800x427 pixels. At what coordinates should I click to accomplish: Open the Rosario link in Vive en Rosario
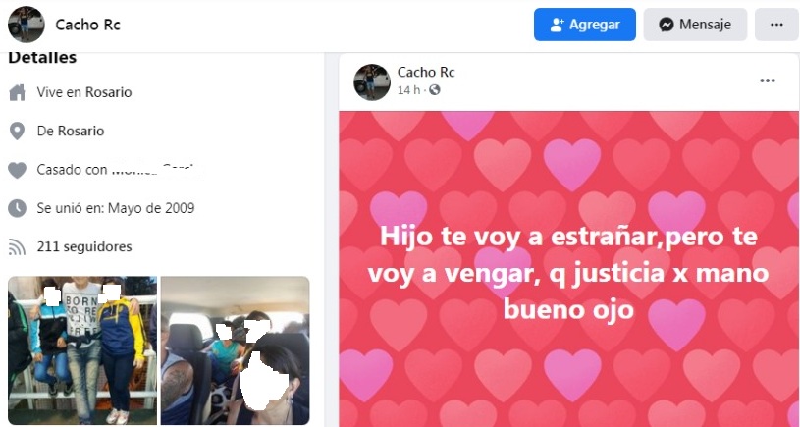point(108,92)
